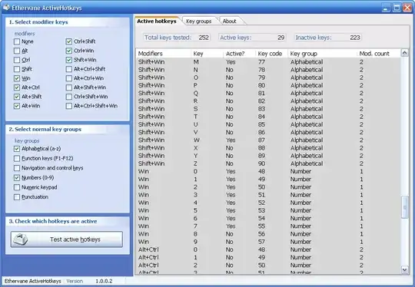Click the Inactive keys count field
Viewport: 415px width, 287px height.
coord(328,38)
